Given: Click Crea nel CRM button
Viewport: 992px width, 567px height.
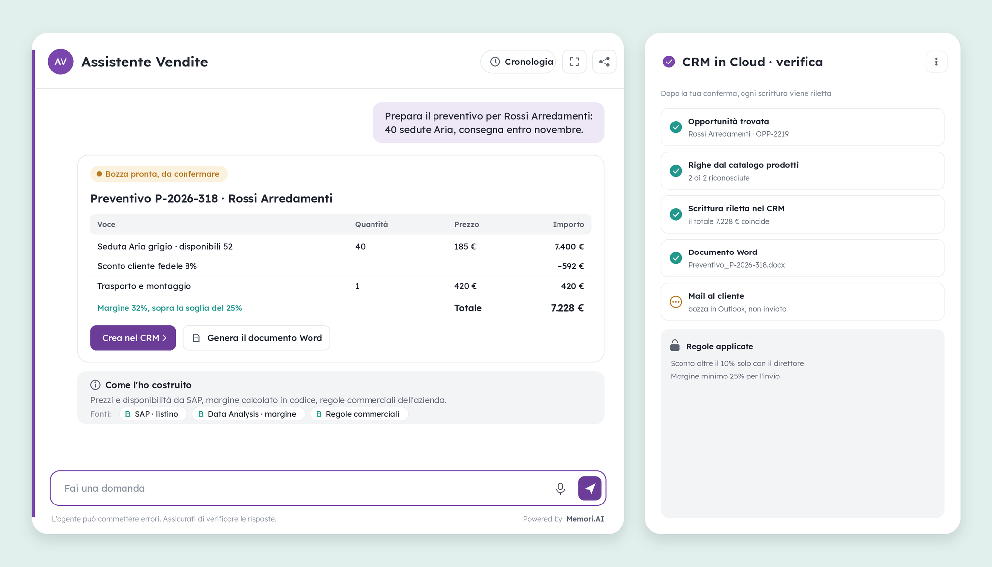Looking at the screenshot, I should point(133,338).
